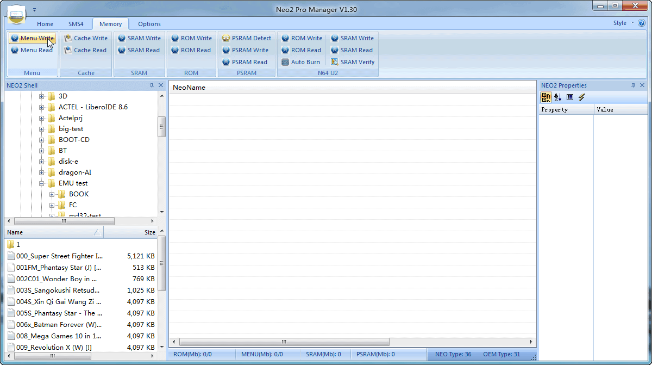Click the lightning bolt Events icon
This screenshot has height=365, width=652.
click(x=582, y=97)
